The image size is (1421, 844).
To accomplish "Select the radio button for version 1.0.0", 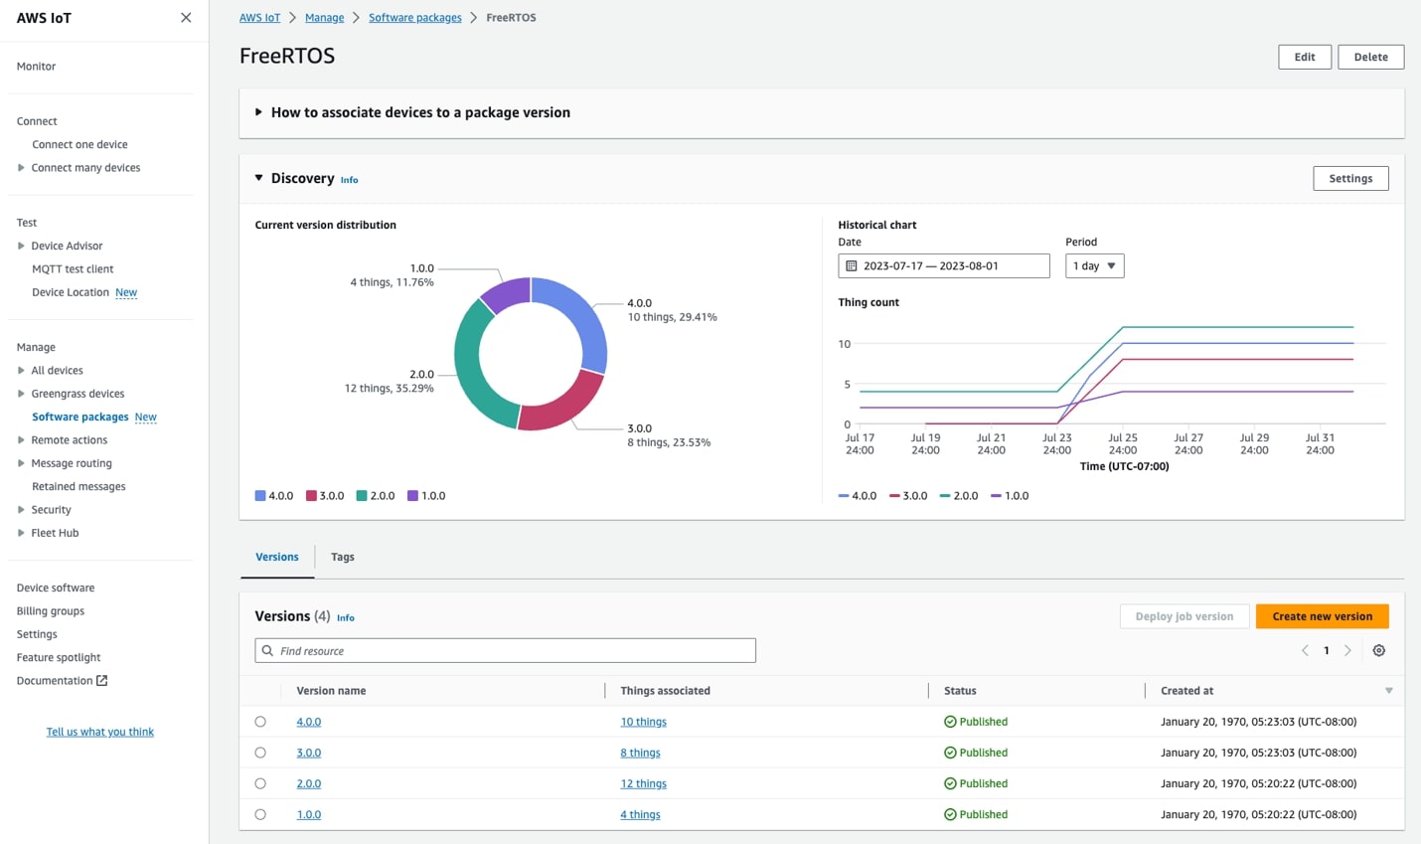I will coord(260,814).
